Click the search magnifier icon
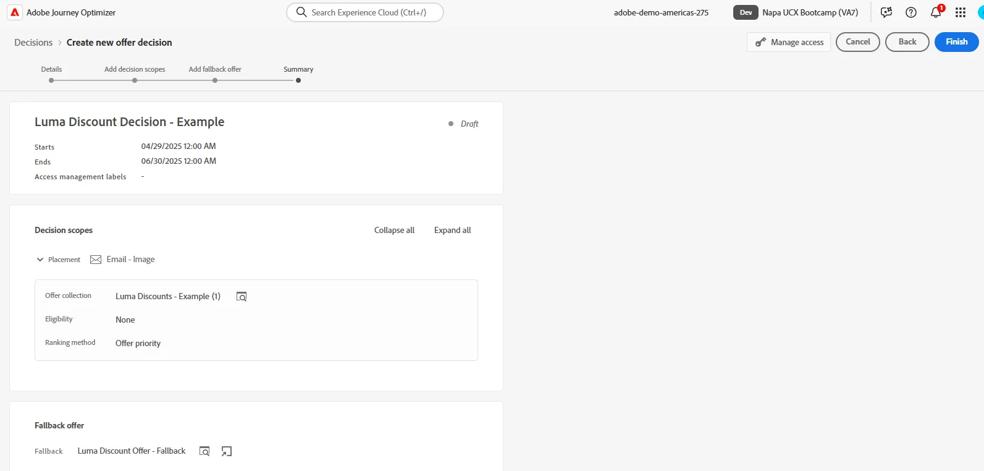Image resolution: width=984 pixels, height=471 pixels. click(x=301, y=12)
